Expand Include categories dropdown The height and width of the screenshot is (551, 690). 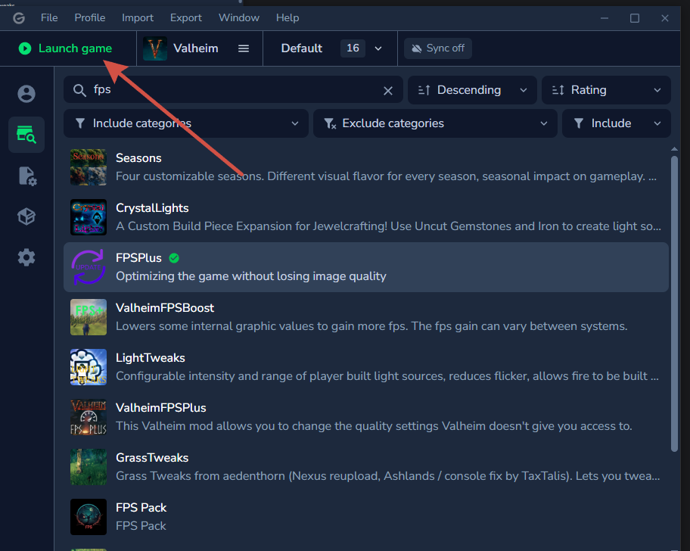185,123
